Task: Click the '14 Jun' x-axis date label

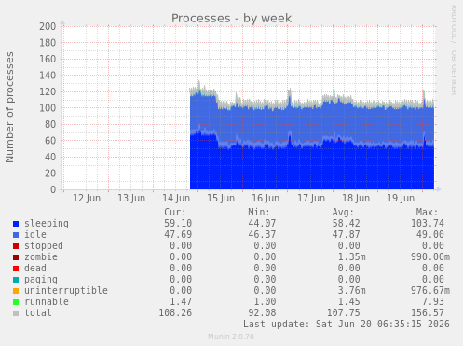Action: coord(176,198)
